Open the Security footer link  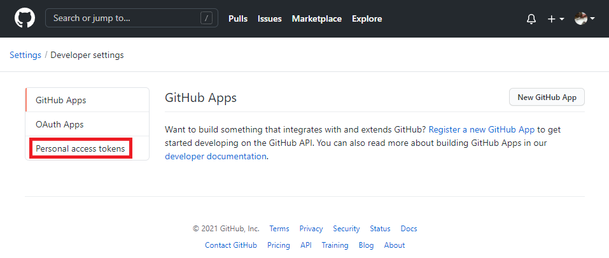346,229
